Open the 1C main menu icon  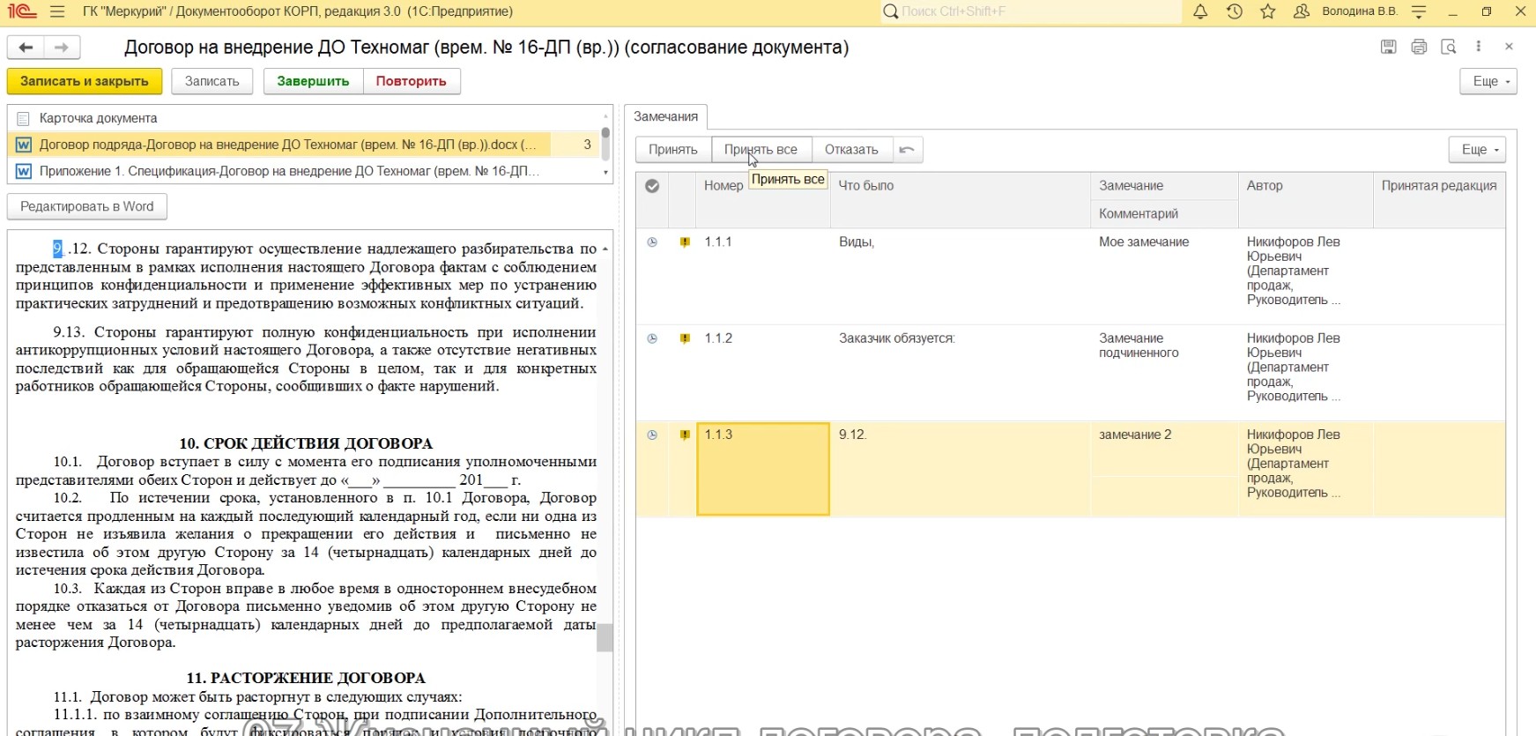click(x=22, y=11)
